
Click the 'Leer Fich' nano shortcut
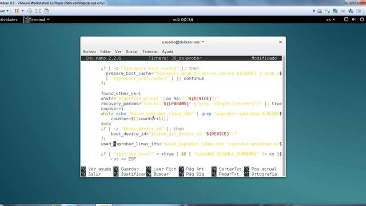161,169
